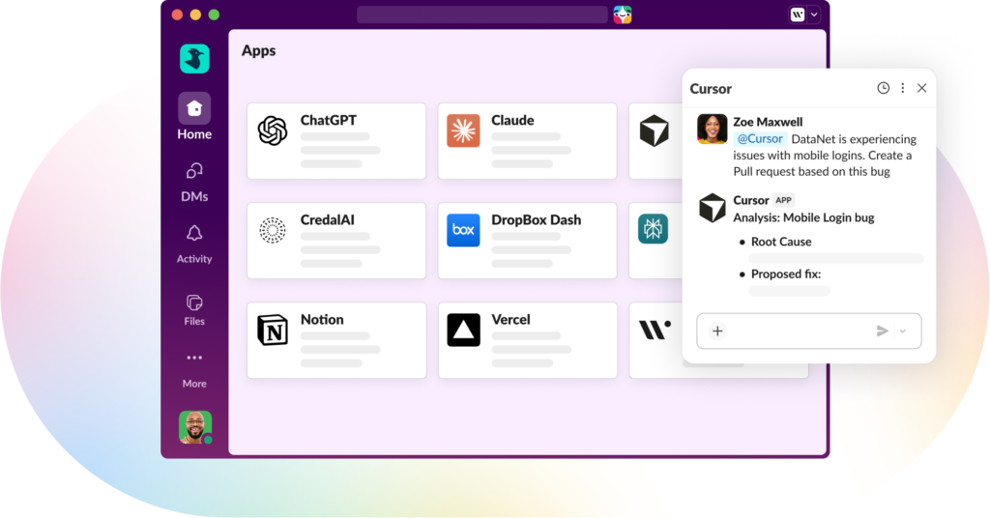Click the Cursor sender name in chat

tap(750, 200)
